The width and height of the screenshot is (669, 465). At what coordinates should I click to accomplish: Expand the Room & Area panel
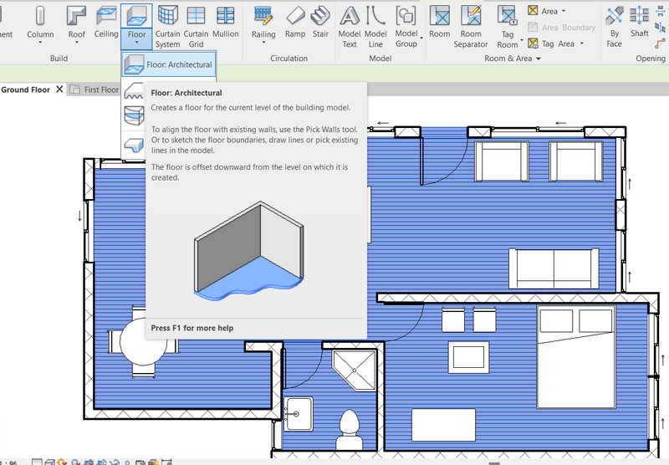[539, 59]
